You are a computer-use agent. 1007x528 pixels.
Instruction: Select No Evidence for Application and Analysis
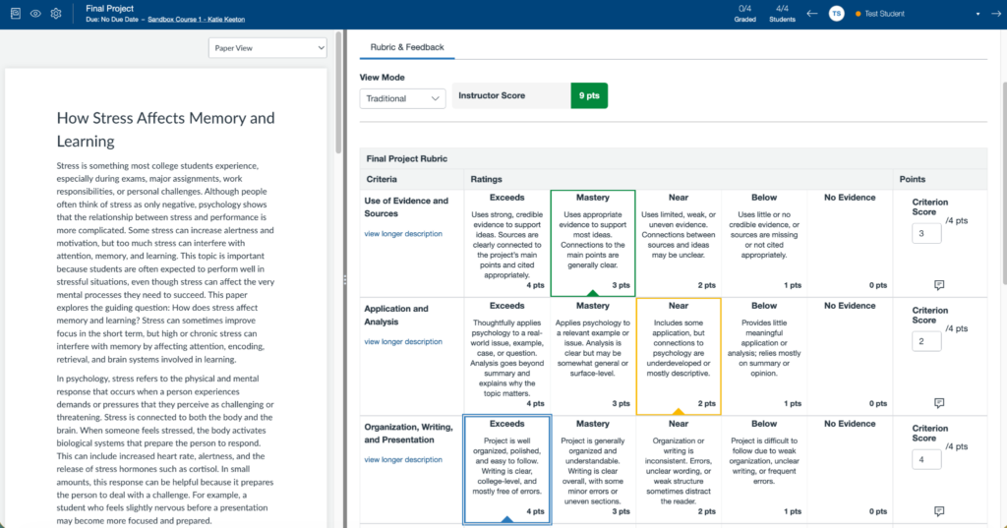(x=850, y=357)
